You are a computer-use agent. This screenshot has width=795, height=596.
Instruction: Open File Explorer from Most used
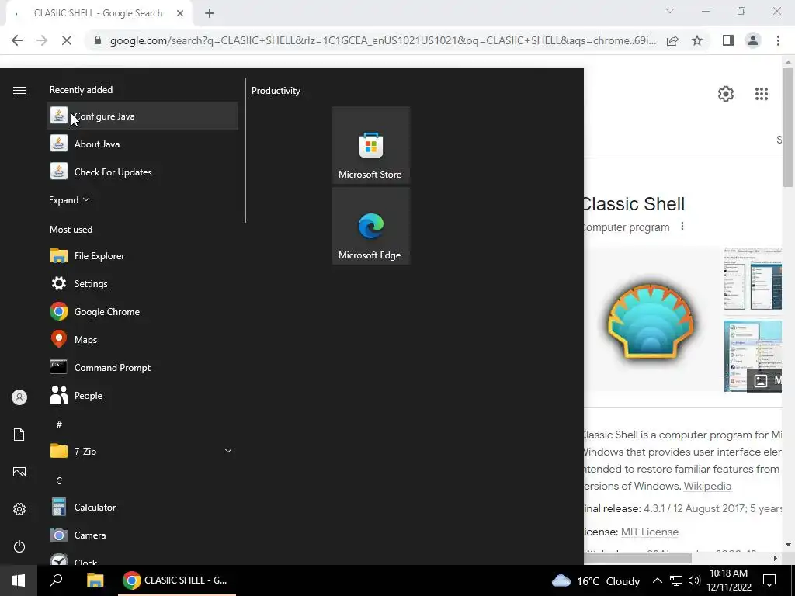142,256
